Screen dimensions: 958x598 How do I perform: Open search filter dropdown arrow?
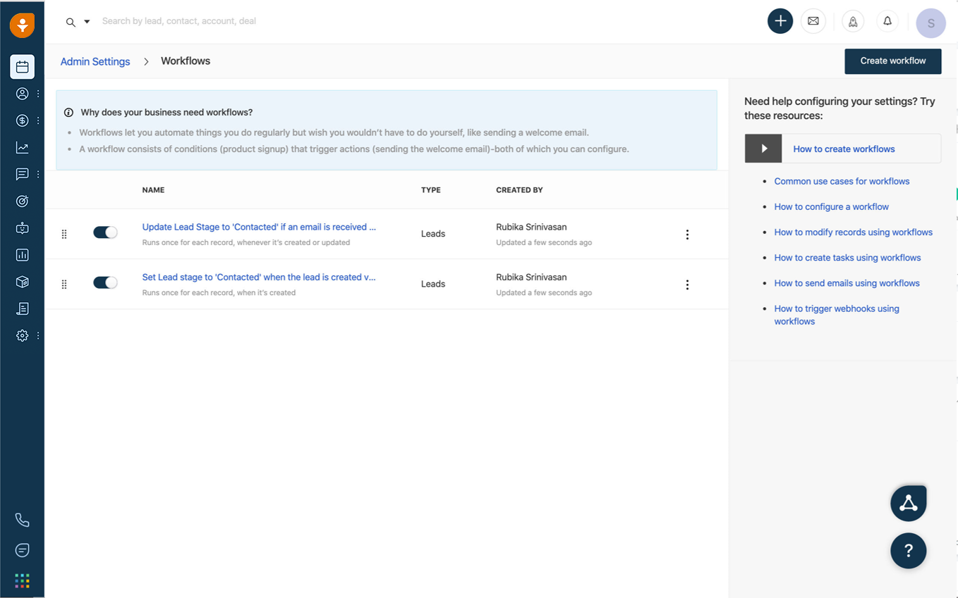tap(87, 22)
